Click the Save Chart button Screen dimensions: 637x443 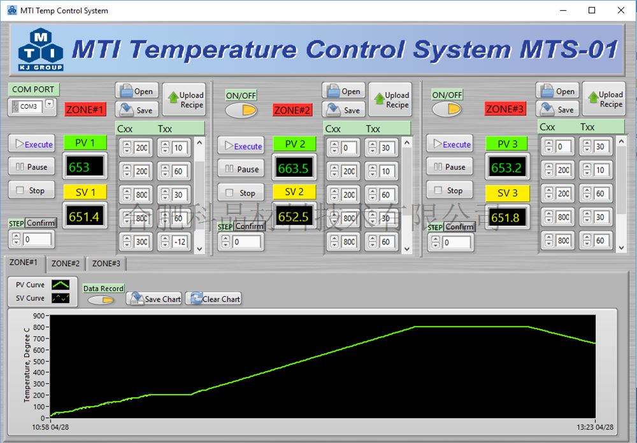154,299
